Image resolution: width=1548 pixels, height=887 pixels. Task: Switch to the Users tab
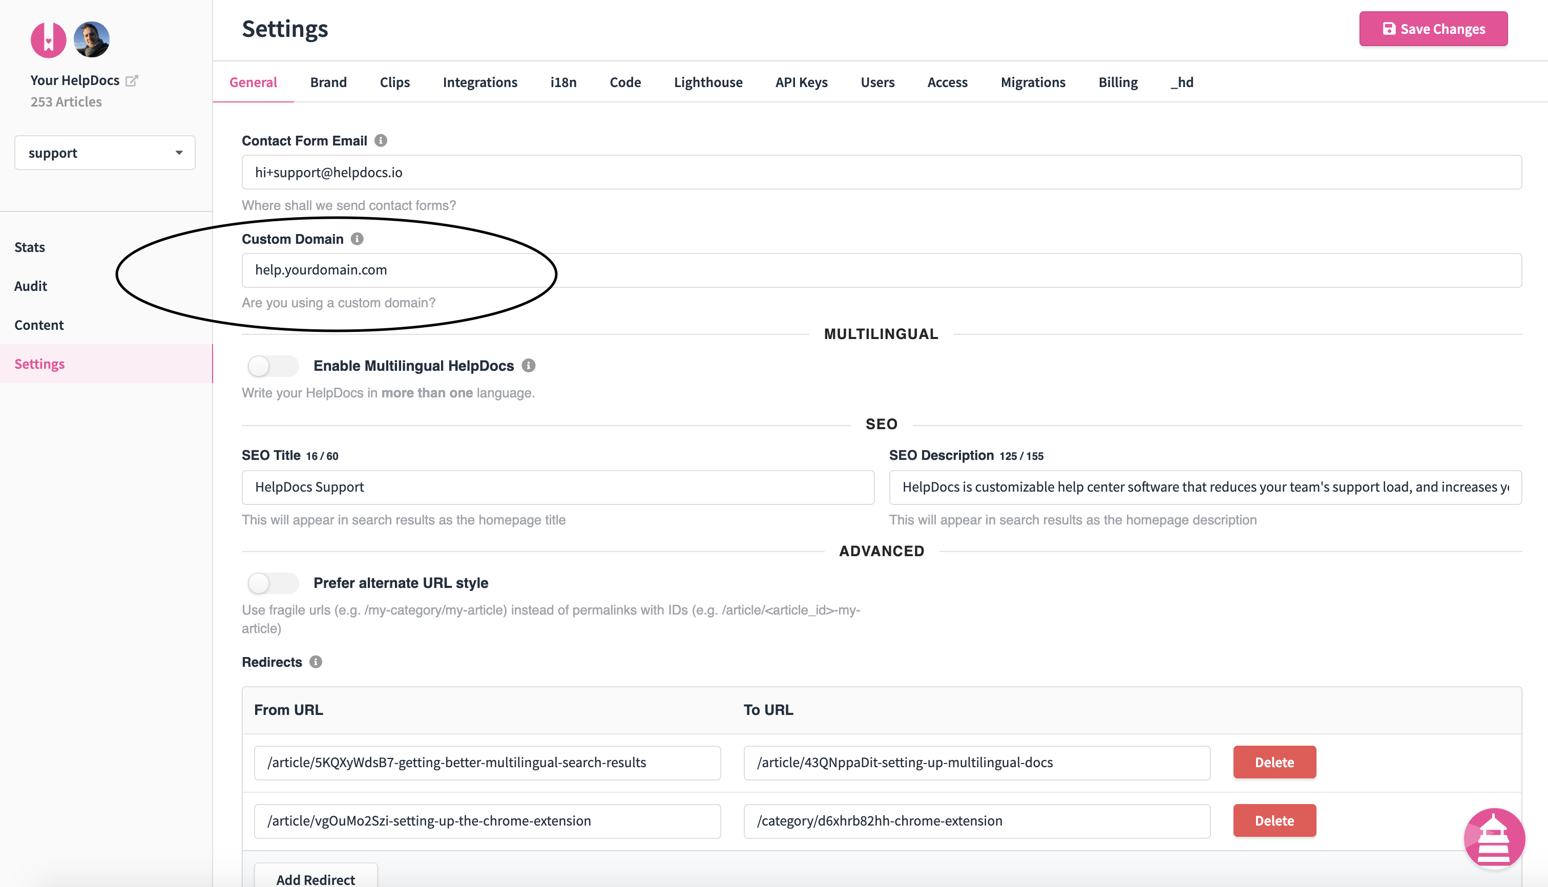tap(877, 82)
